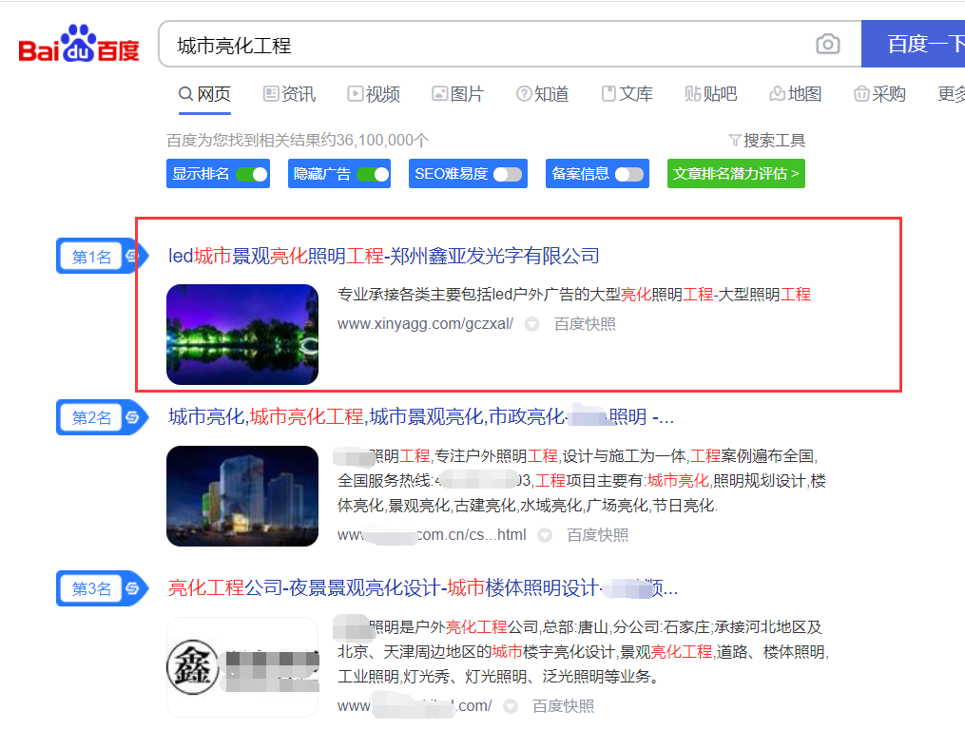Screen dimensions: 965x730
Task: Open 百度快照 for second result
Action: (598, 535)
